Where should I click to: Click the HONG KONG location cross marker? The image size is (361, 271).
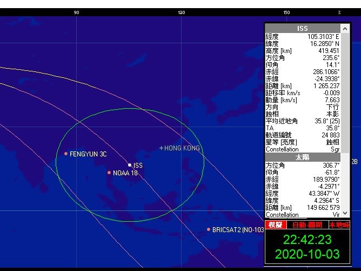coord(161,148)
